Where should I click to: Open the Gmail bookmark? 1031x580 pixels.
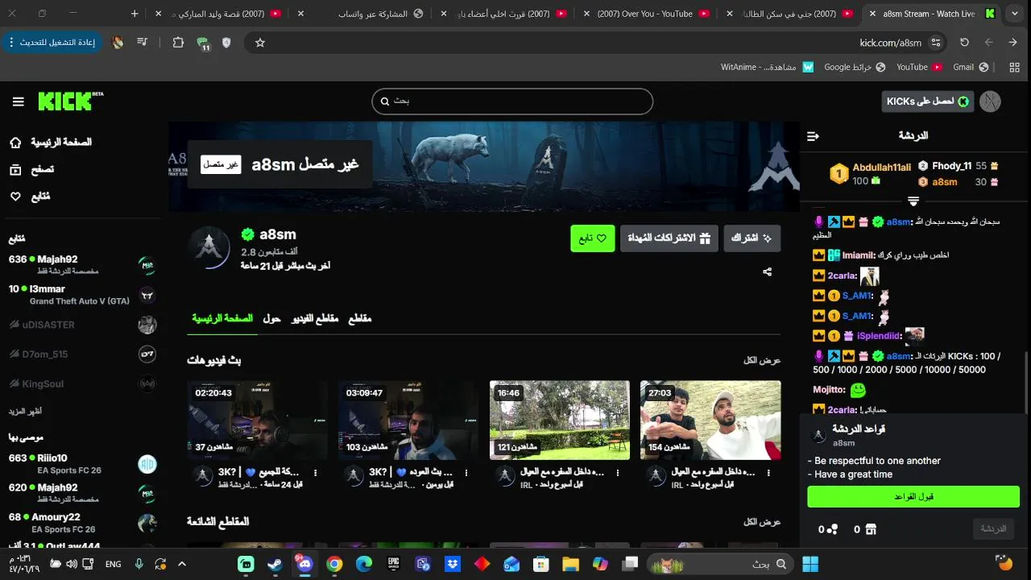click(x=971, y=68)
